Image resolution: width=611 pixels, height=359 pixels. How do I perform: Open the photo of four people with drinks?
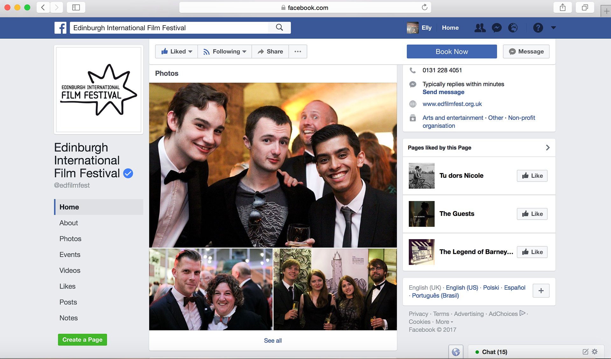point(335,289)
